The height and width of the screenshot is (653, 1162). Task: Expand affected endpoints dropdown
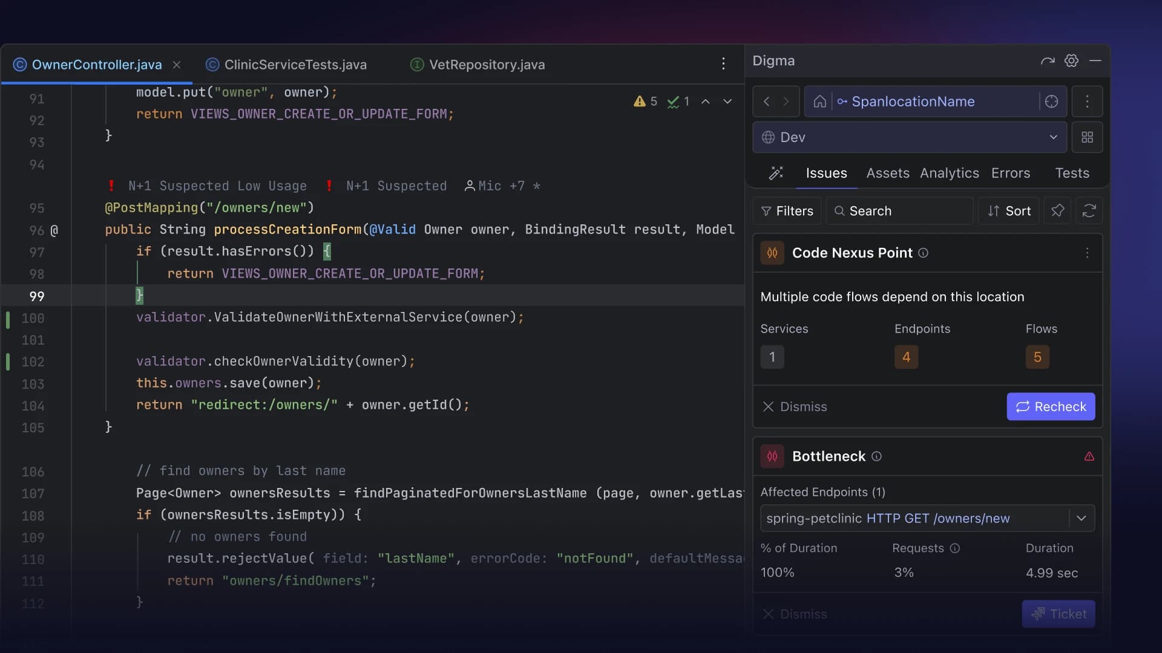pos(1082,518)
